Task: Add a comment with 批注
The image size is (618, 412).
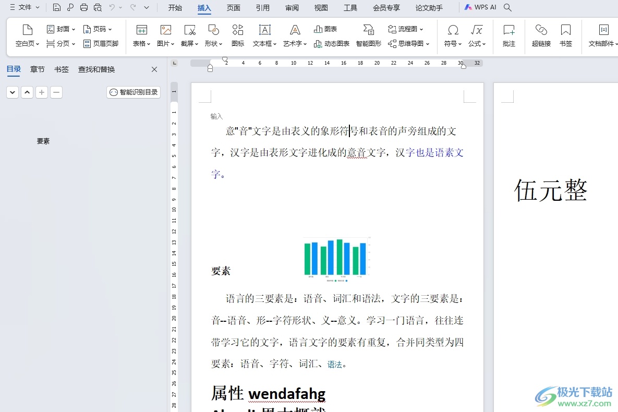Action: 509,35
